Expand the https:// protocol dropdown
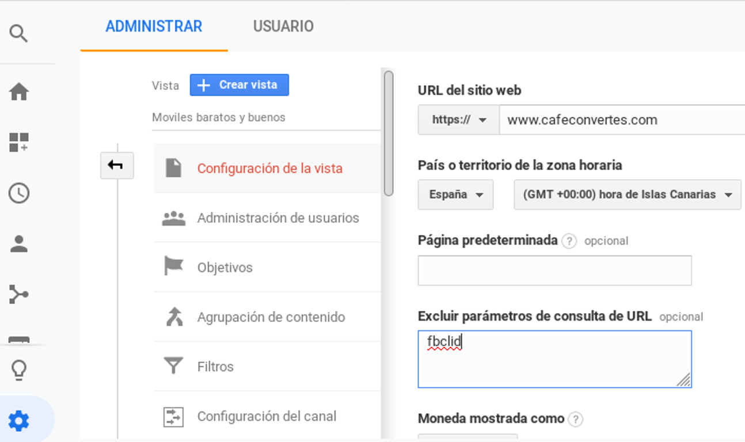Viewport: 745px width, 442px height. tap(458, 120)
